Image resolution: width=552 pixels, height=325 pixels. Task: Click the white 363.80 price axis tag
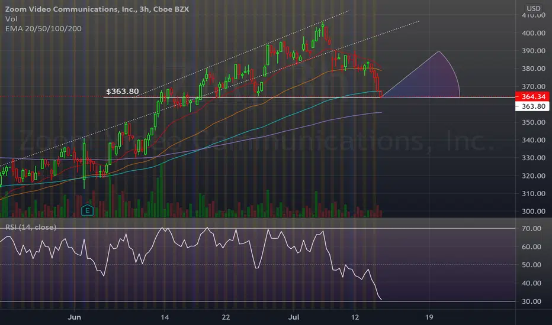pos(532,106)
